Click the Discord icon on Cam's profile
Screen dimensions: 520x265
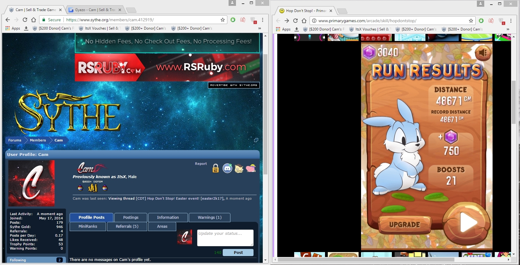coord(227,168)
